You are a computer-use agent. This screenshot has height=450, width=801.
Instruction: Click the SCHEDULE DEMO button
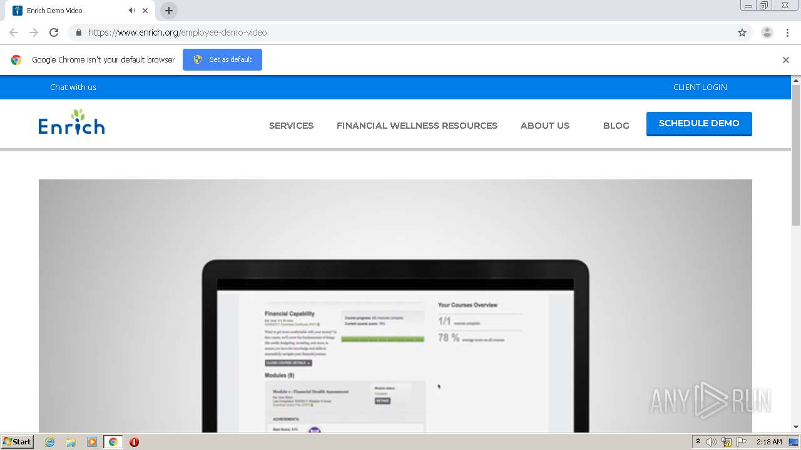pyautogui.click(x=699, y=124)
